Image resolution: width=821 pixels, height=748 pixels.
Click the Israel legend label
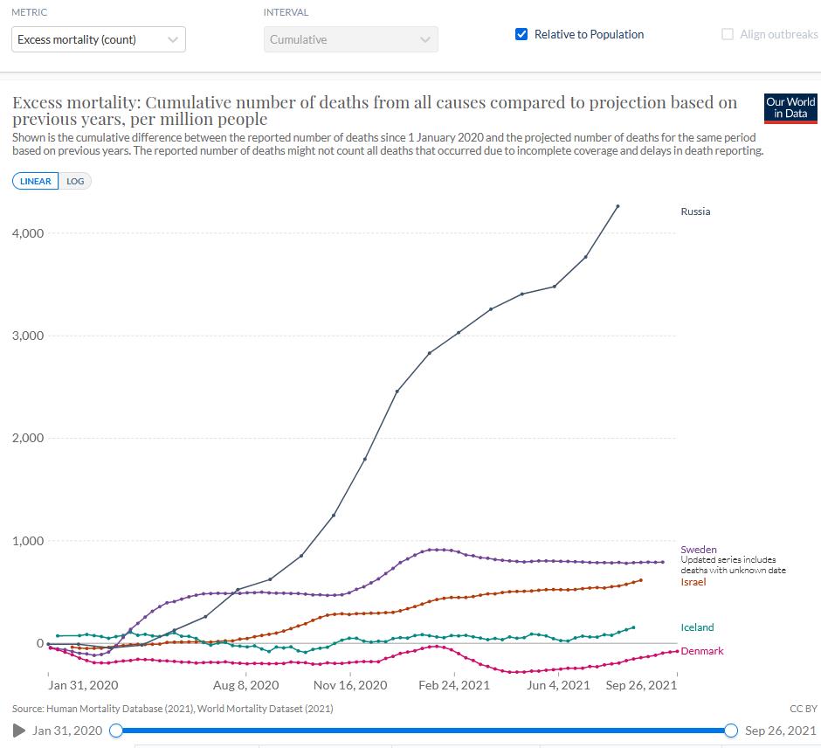tap(693, 582)
